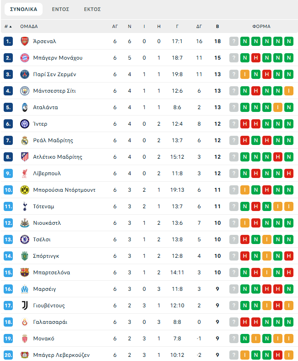Switch to the ΕΝΤΟΣ tab
This screenshot has width=298, height=361.
[x=60, y=9]
